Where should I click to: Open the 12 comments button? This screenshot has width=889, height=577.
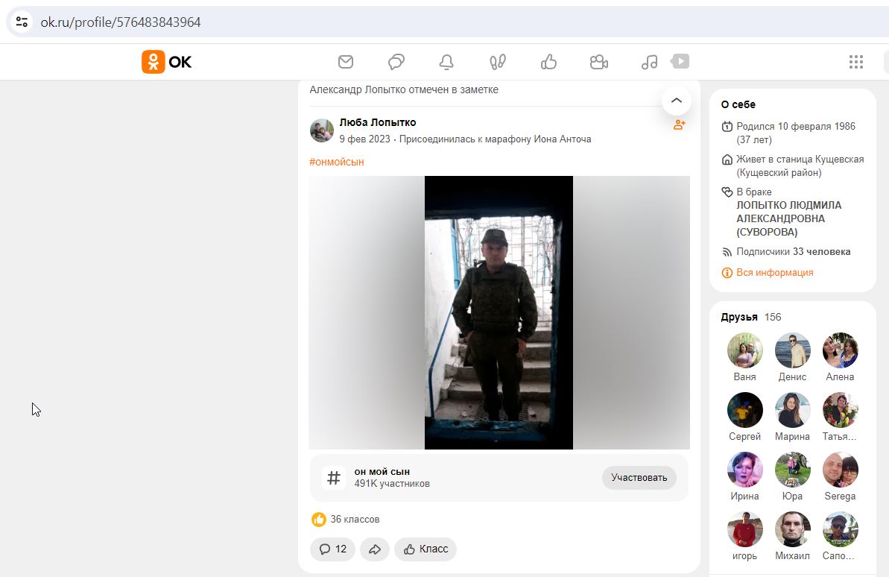coord(333,549)
